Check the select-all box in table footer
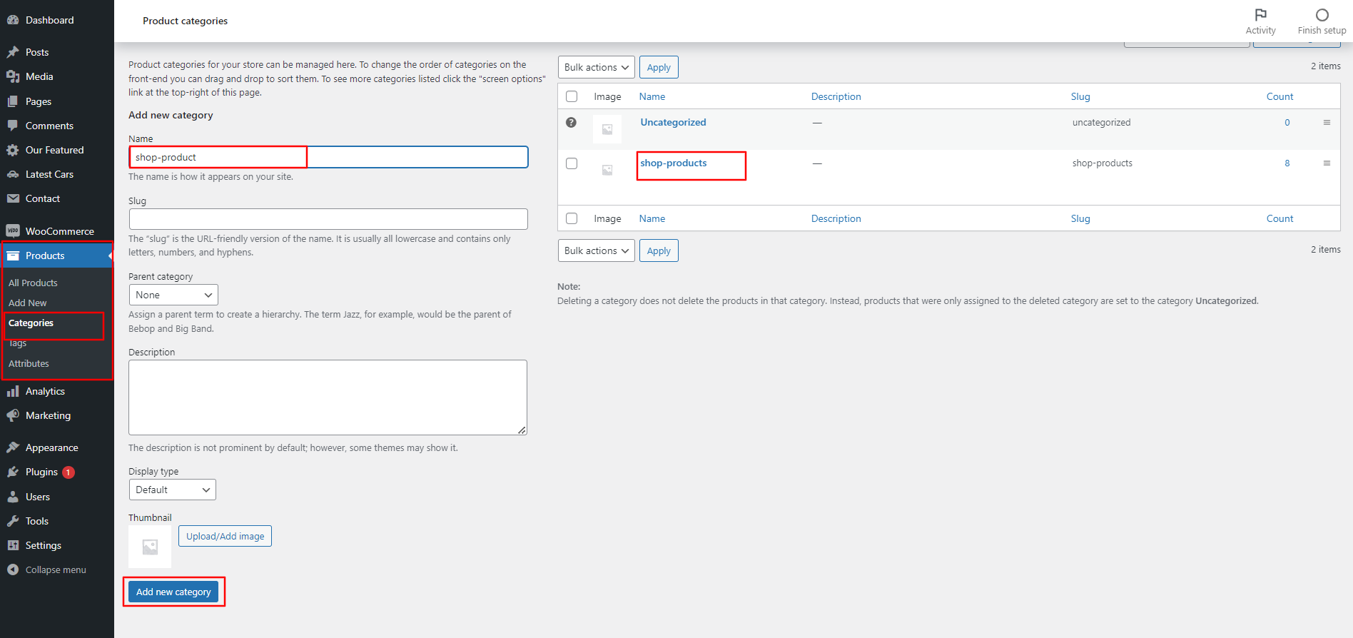Image resolution: width=1353 pixels, height=638 pixels. pyautogui.click(x=572, y=218)
